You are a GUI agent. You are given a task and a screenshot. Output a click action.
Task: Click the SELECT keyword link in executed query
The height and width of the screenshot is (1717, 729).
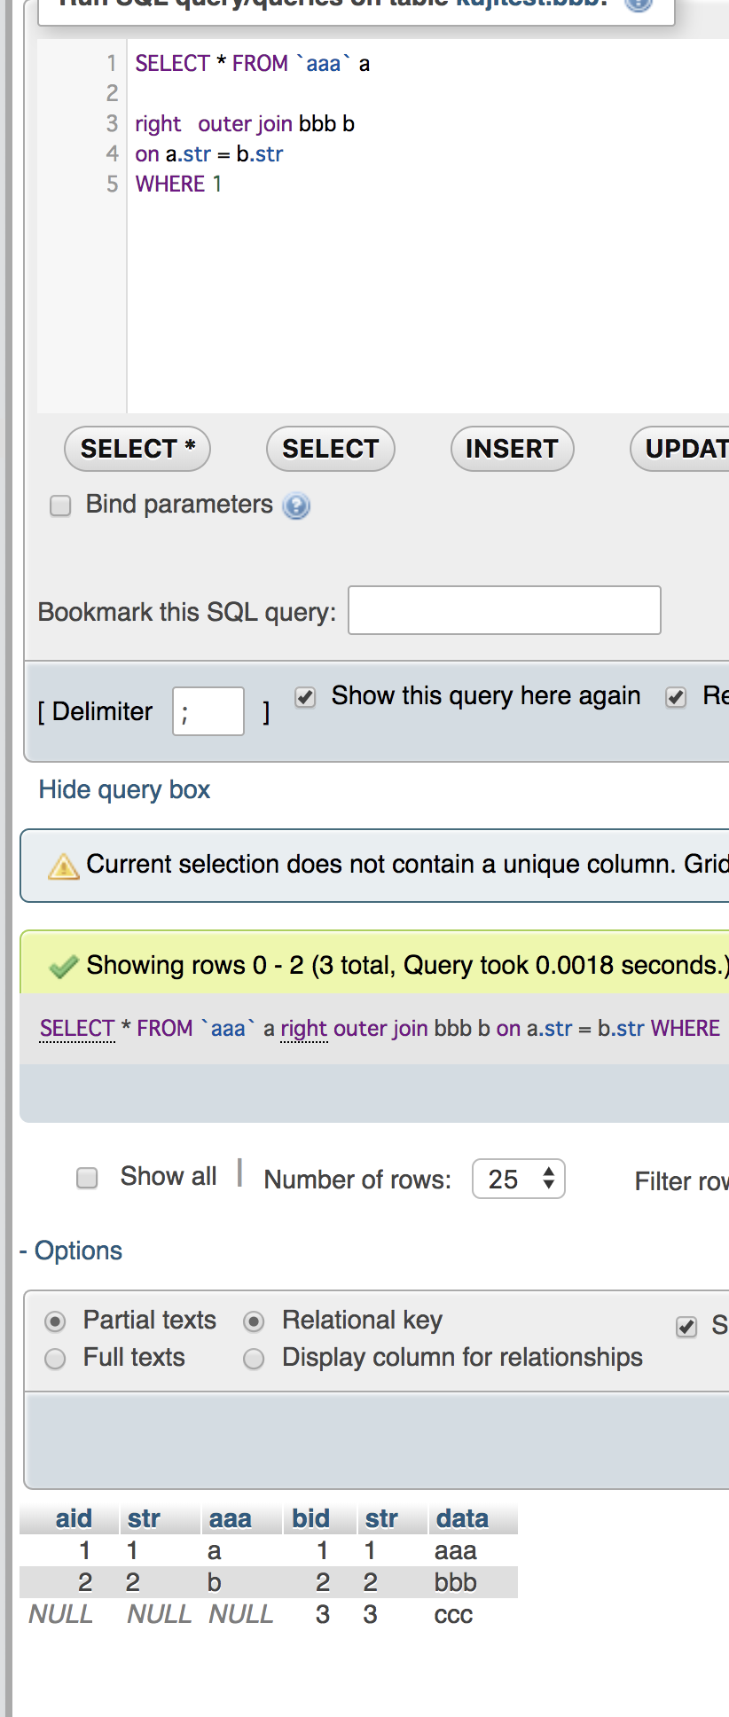point(77,1028)
